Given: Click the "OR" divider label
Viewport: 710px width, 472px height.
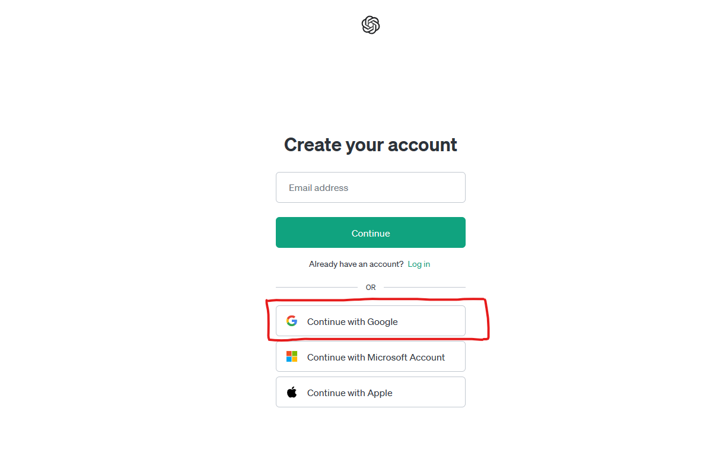Looking at the screenshot, I should tap(371, 288).
